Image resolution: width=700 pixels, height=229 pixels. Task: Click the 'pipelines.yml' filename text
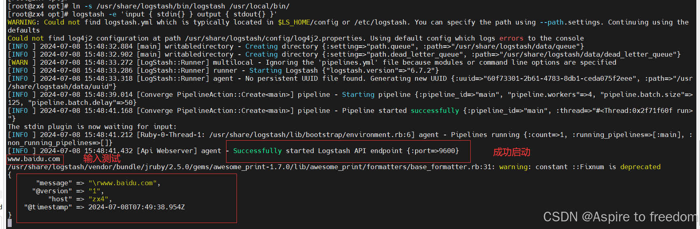(x=348, y=62)
